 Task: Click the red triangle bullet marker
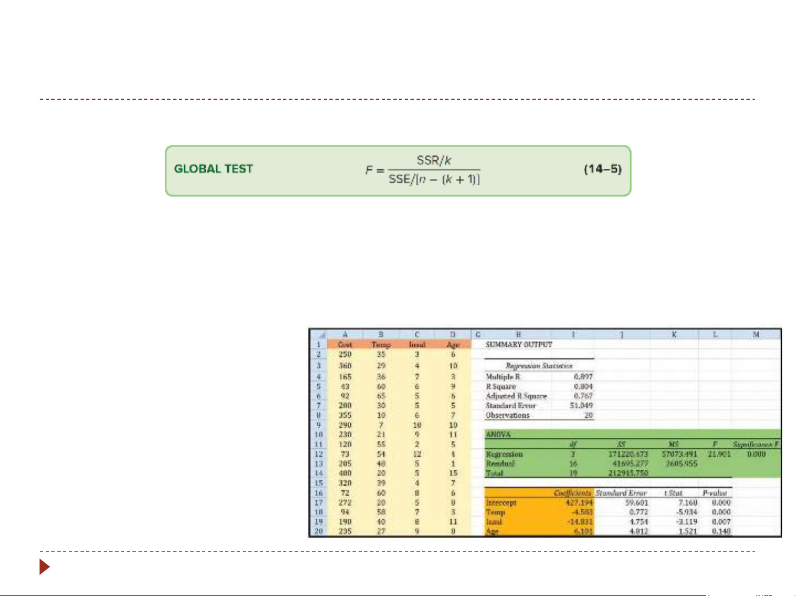pyautogui.click(x=45, y=567)
